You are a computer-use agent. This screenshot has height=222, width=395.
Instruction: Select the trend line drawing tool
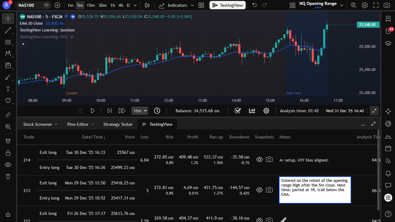tap(8, 30)
